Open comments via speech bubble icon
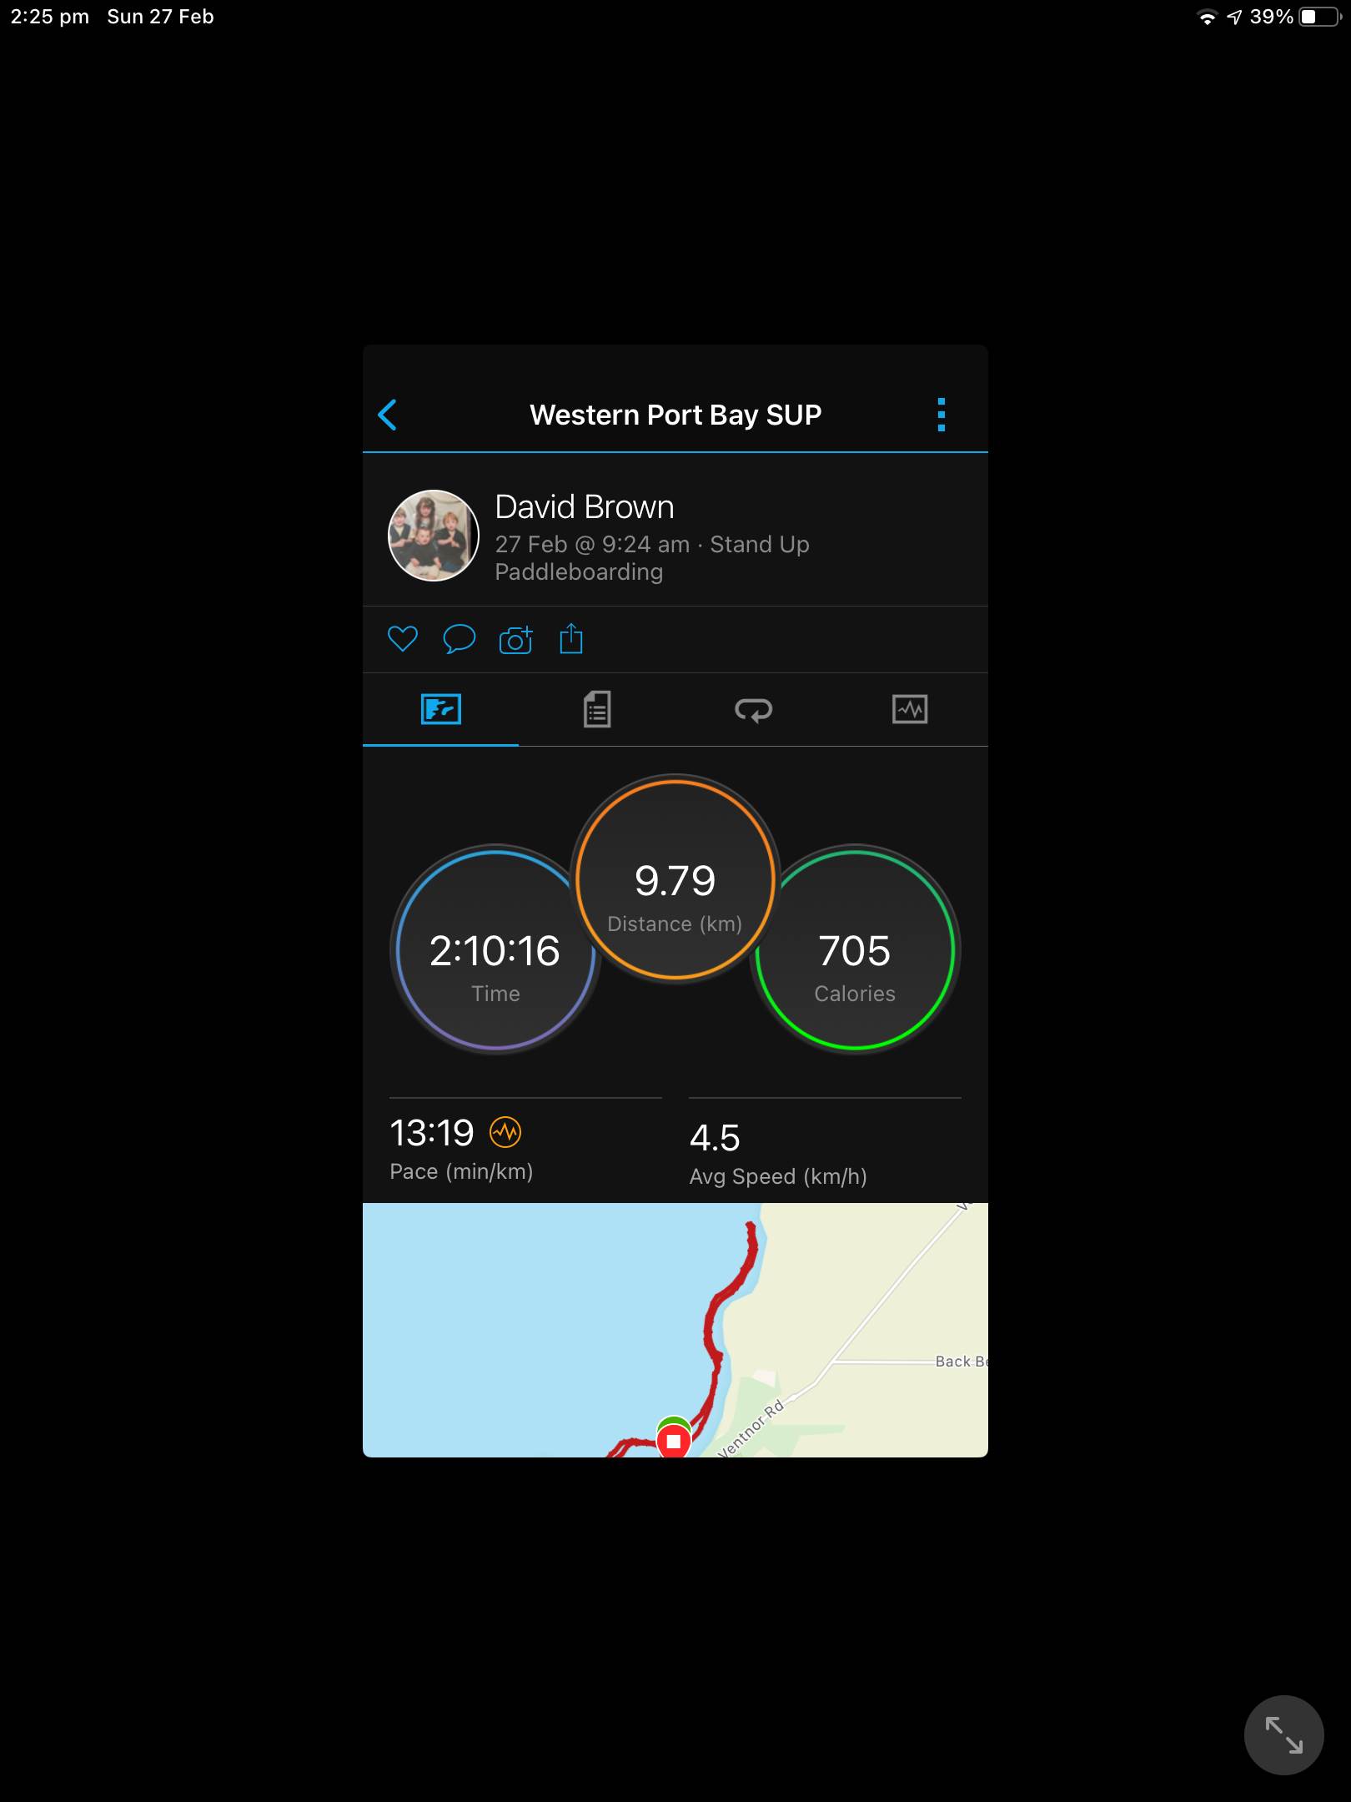Screen dimensions: 1351x1802 point(459,639)
